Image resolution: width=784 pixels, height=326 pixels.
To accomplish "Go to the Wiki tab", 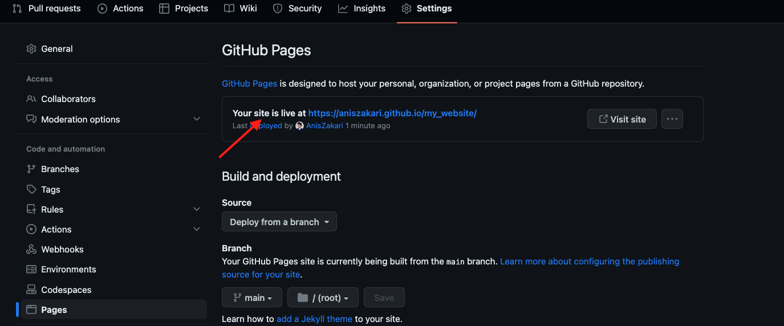I will (241, 9).
